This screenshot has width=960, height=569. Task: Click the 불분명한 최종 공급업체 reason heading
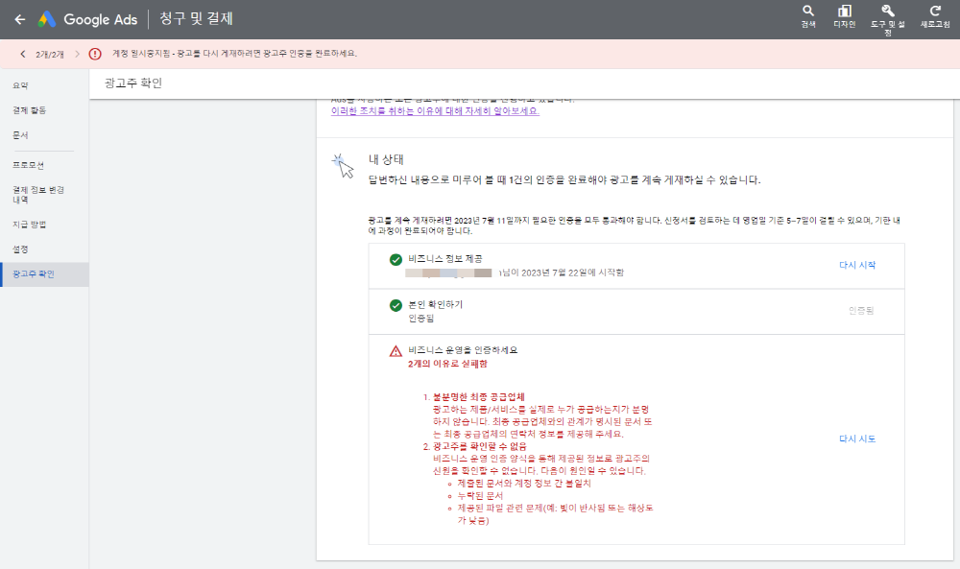[x=478, y=397]
